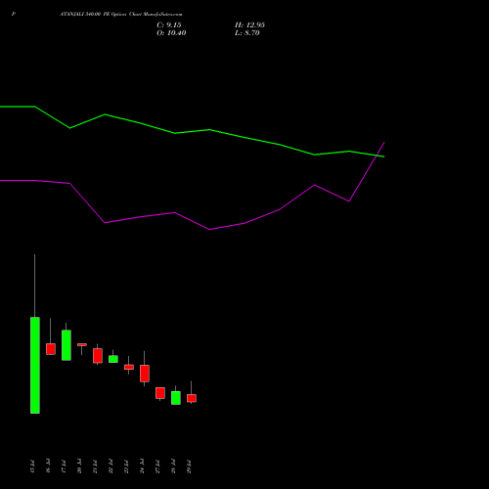489x489 pixels.
Task: Click the high value H: 12.95
Action: (249, 25)
